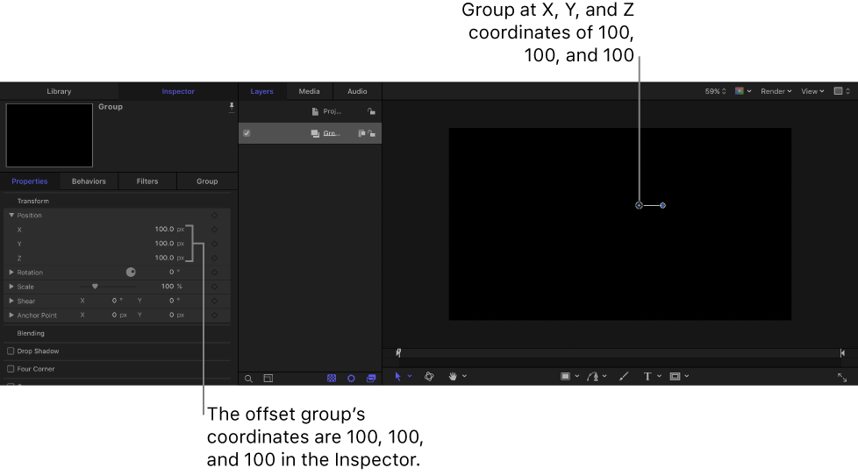Switch to the Library tab

click(x=59, y=91)
